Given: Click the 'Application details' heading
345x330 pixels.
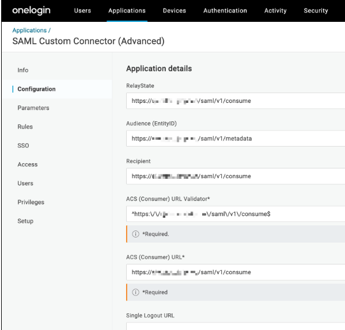Looking at the screenshot, I should click(x=159, y=69).
